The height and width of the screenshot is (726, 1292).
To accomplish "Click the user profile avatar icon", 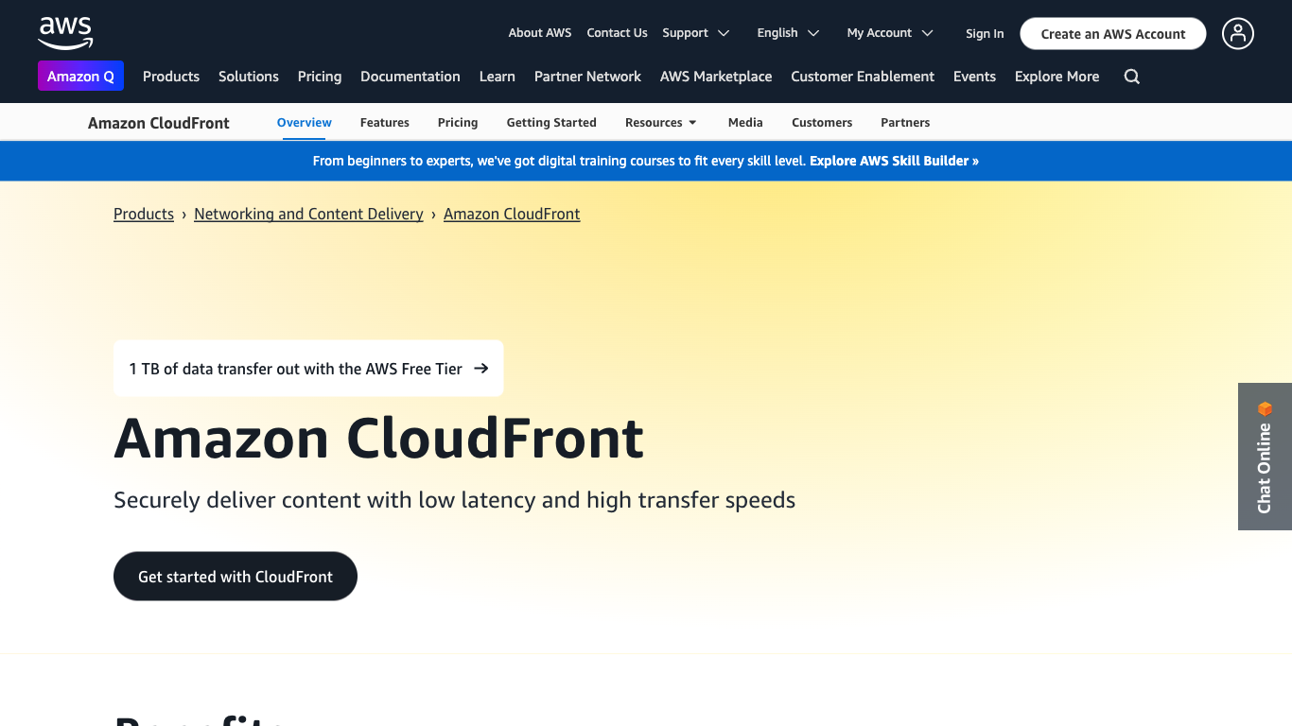I will coord(1237,34).
